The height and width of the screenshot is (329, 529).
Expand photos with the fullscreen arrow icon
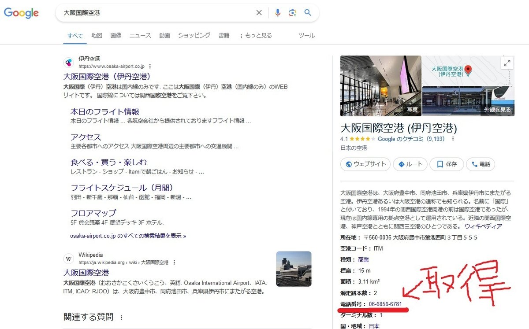coord(507,63)
